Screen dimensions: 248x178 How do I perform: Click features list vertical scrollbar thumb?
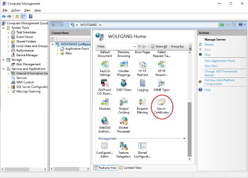(x=190, y=129)
